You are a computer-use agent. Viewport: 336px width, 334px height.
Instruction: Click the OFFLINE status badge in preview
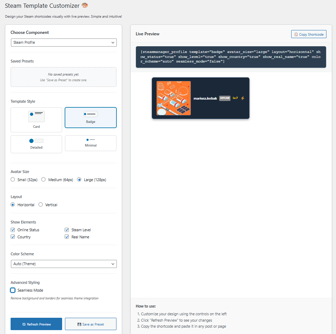(x=225, y=98)
